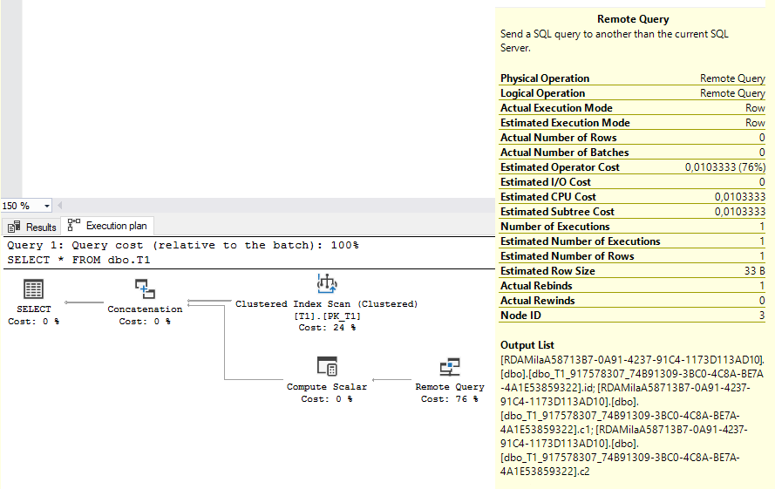Click the Results tab grid icon

14,227
